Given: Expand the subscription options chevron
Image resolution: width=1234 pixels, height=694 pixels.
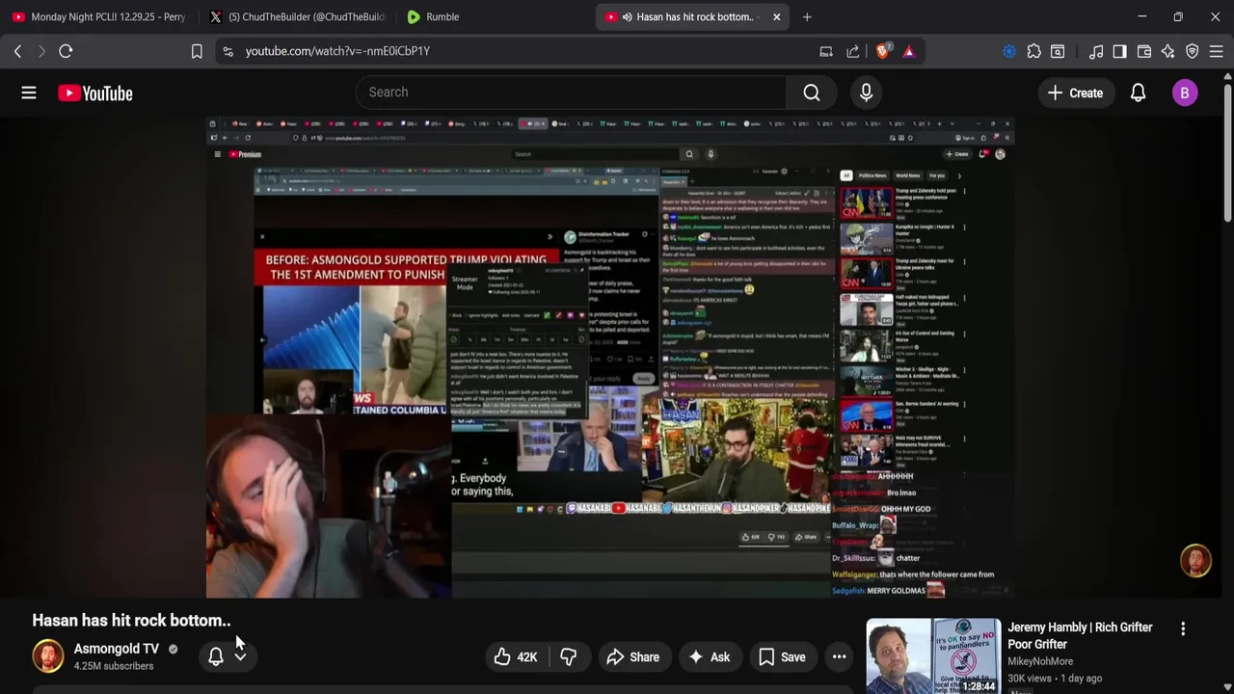Looking at the screenshot, I should (240, 656).
